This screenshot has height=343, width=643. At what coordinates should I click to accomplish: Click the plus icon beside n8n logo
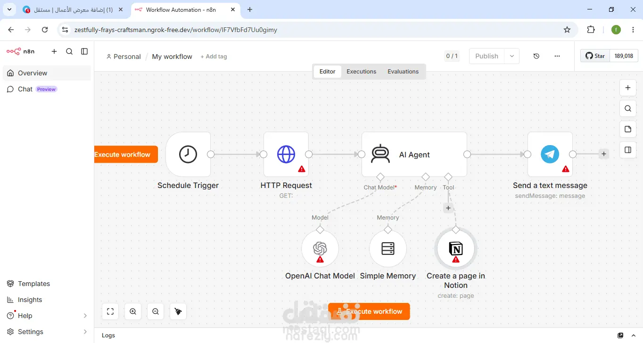pos(54,51)
